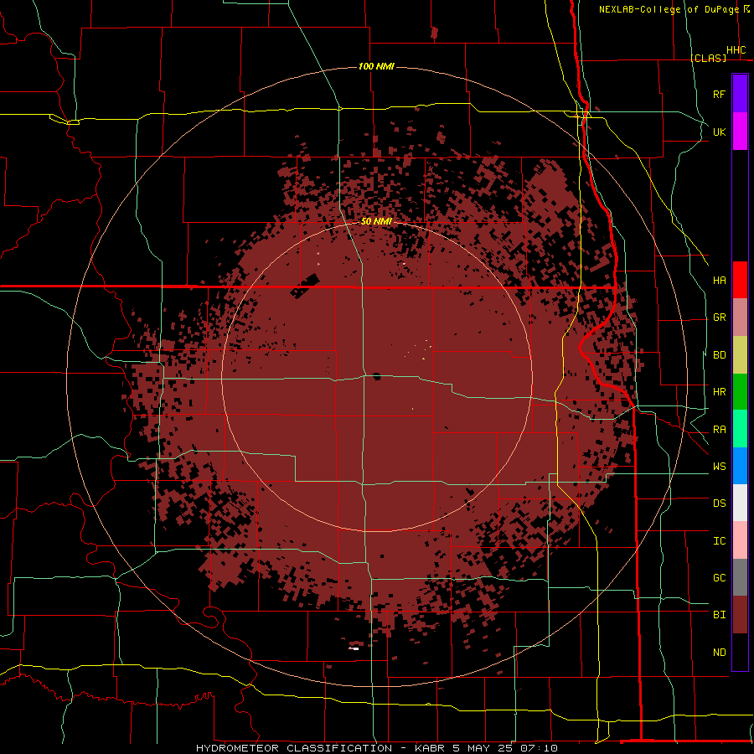This screenshot has width=754, height=754.
Task: Click the HYDROMETEOR CLASSIFICATION title text
Action: (294, 748)
